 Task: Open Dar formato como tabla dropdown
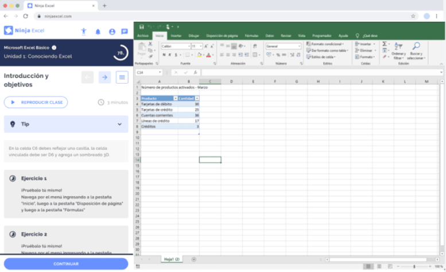327,50
